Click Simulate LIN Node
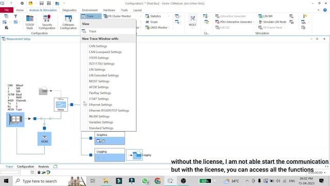This screenshot has height=186, width=330. point(272,22)
